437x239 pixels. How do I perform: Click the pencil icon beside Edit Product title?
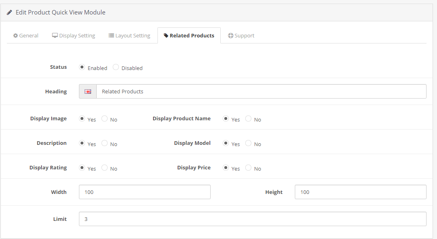10,12
